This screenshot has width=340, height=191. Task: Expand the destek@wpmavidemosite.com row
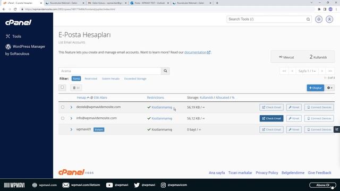pyautogui.click(x=71, y=107)
